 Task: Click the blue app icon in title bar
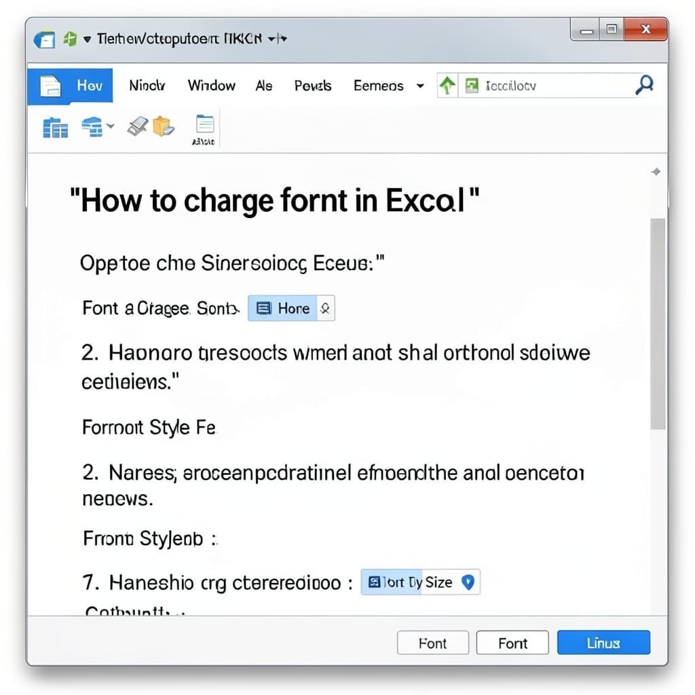44,40
